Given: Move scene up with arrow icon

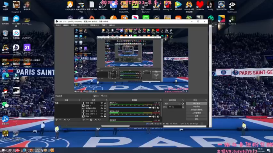Looking at the screenshot, I should 65,120.
